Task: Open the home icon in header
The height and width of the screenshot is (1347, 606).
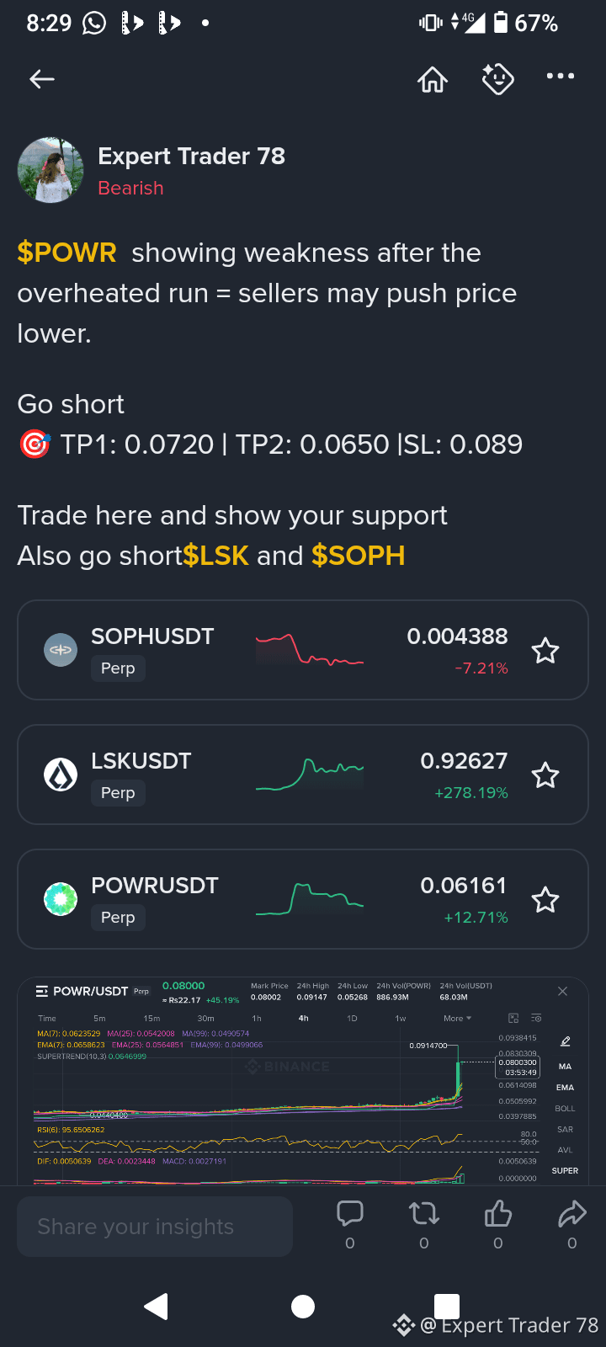Action: pos(433,79)
